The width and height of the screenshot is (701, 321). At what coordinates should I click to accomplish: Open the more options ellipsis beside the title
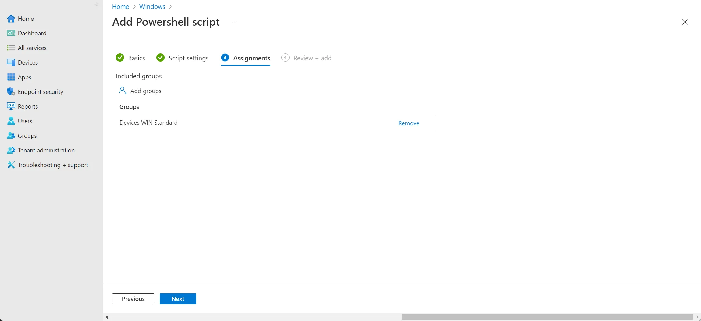click(234, 22)
